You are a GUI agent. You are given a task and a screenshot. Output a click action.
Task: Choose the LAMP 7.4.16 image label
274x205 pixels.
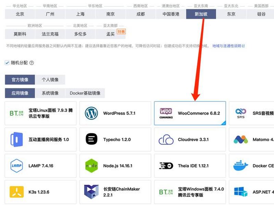[41, 166]
